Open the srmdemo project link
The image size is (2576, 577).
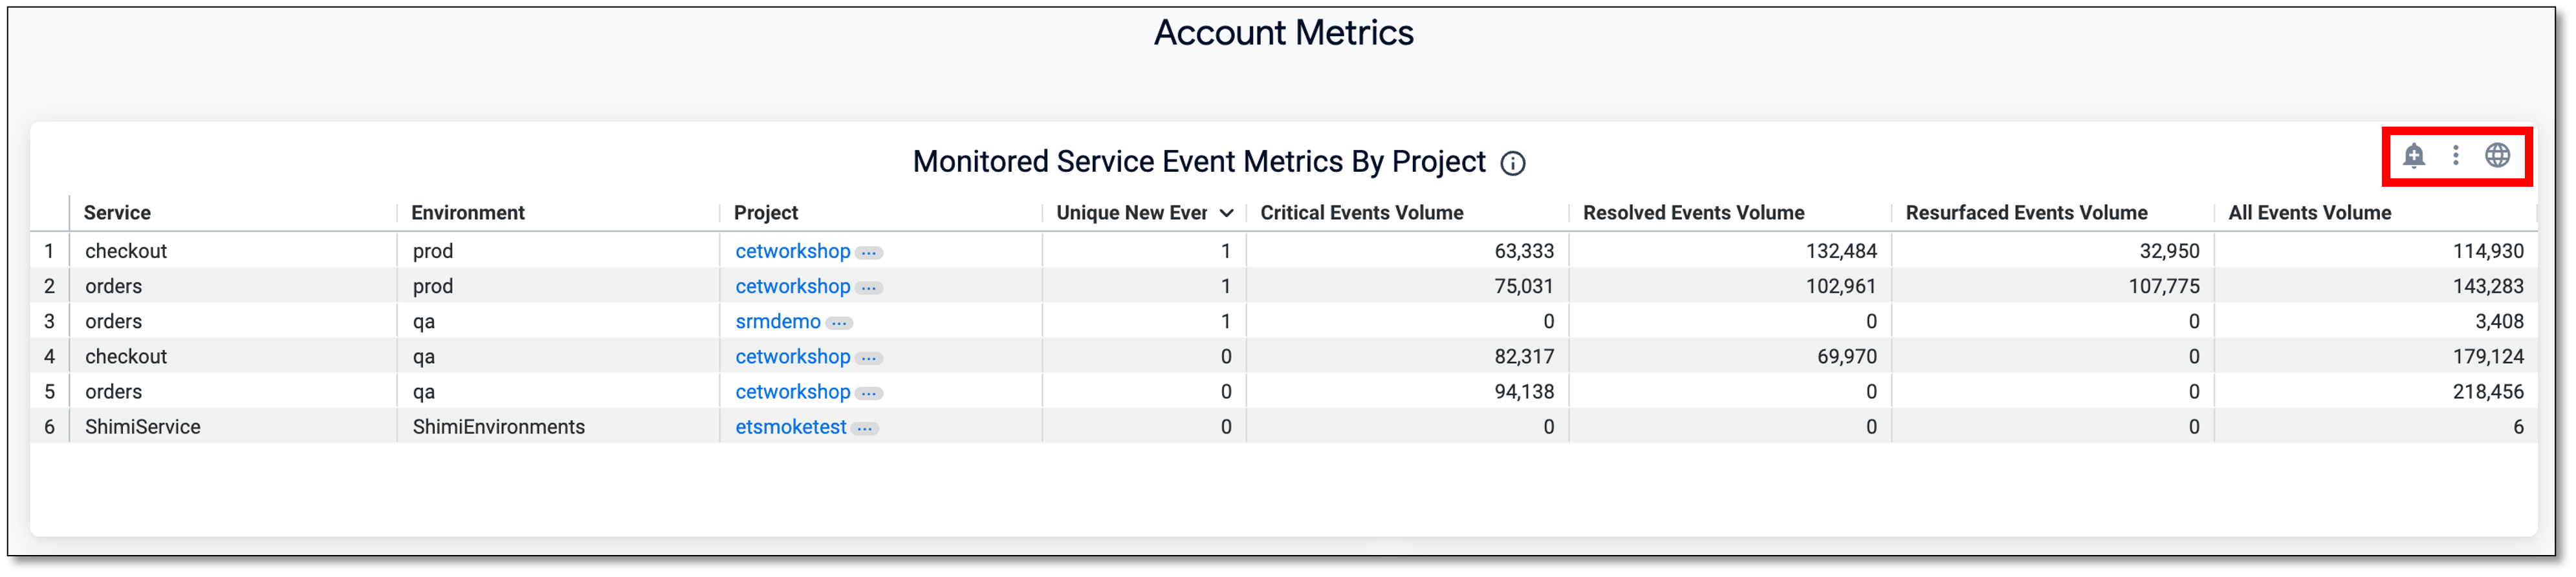tap(777, 321)
